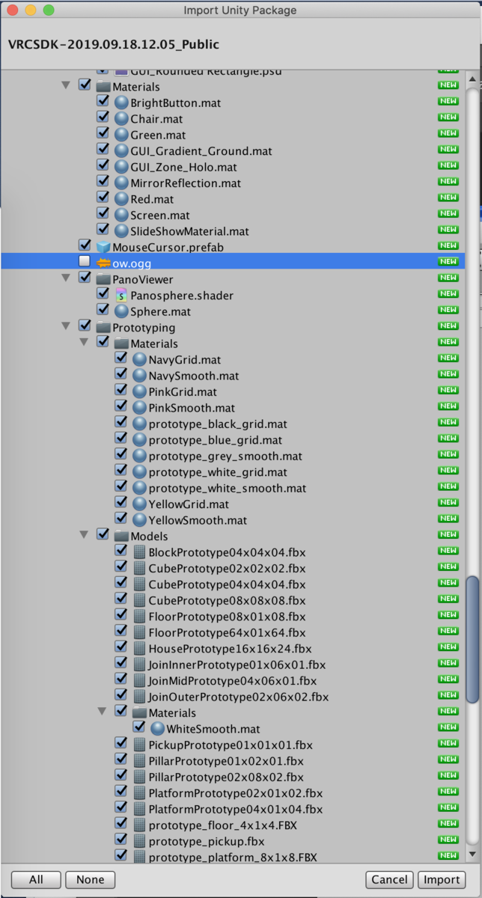482x898 pixels.
Task: Click the vertical scrollbar thumb
Action: pos(472,639)
